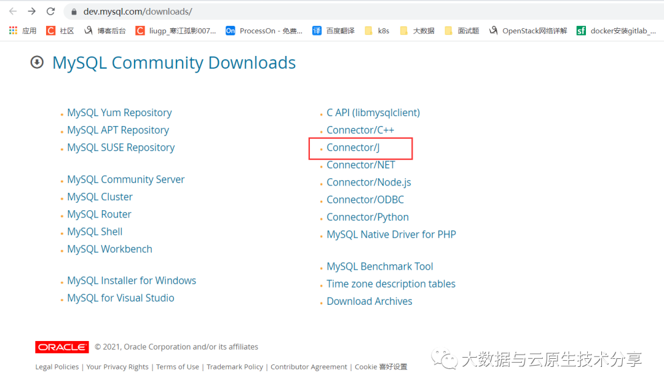The height and width of the screenshot is (389, 664).
Task: Open the ProcessOn bookmark
Action: (264, 31)
